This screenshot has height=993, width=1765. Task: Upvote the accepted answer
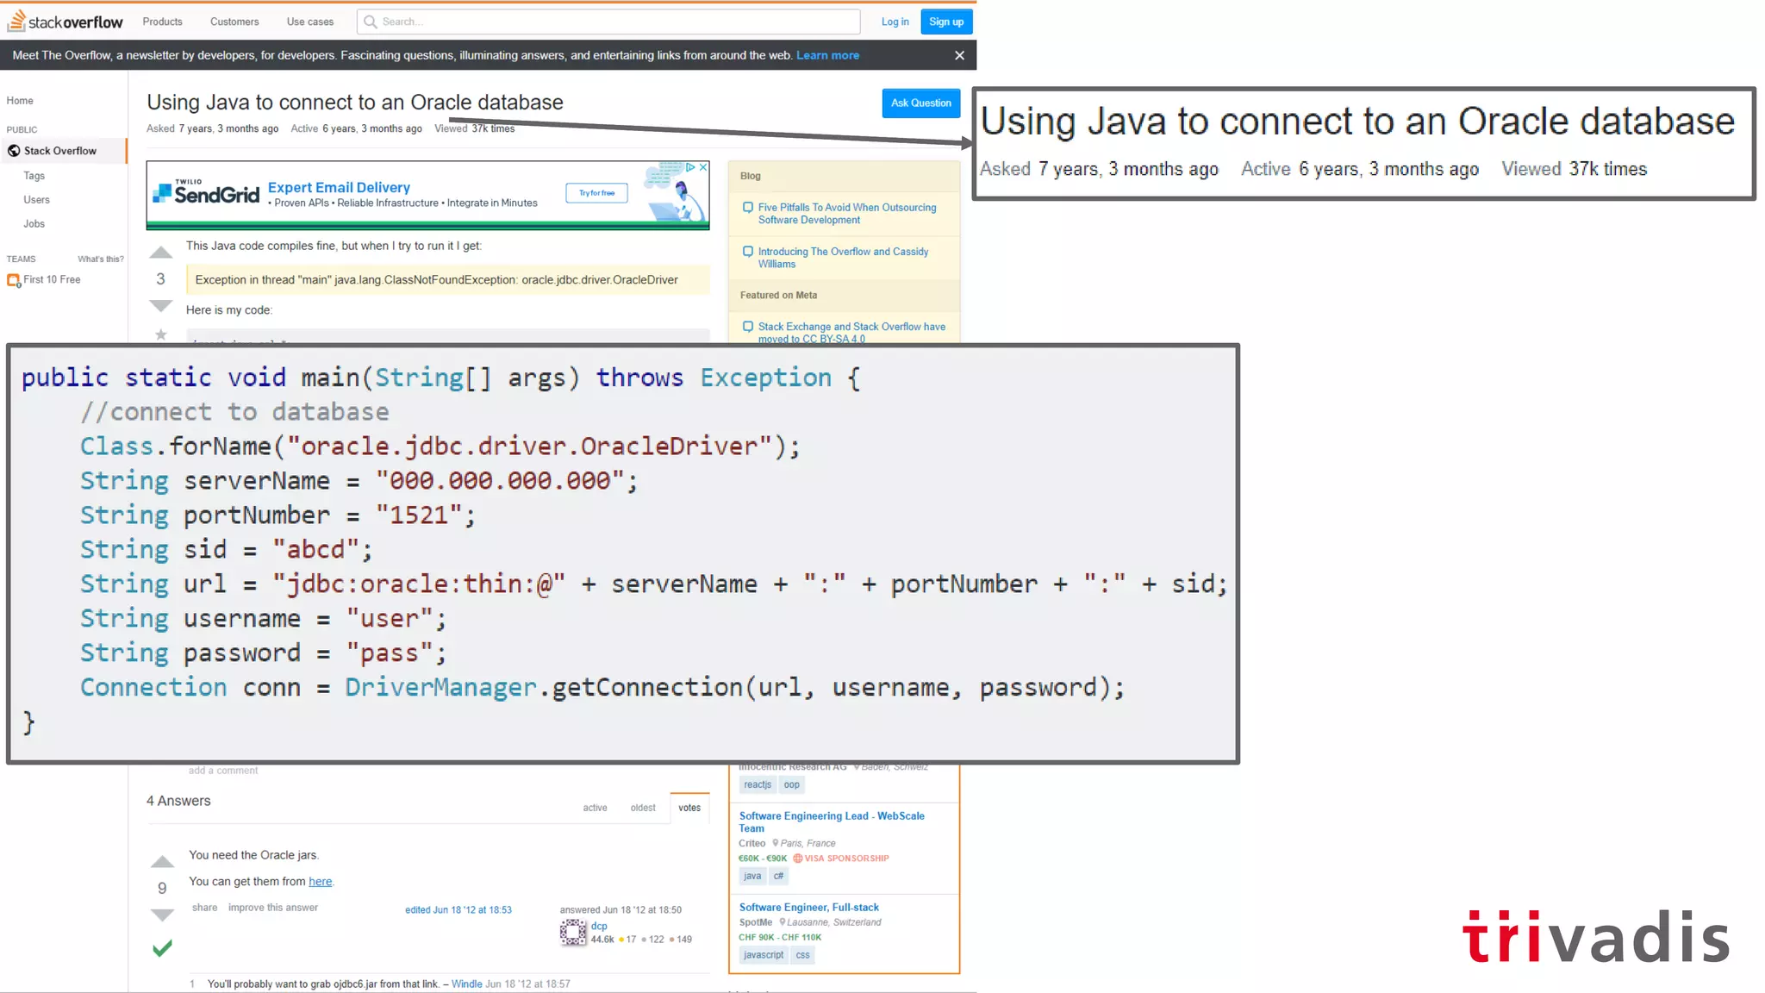tap(162, 861)
